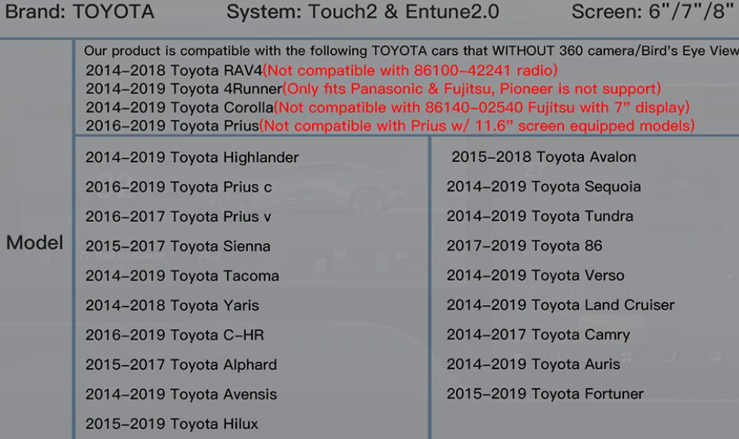Select the 2016–2019 Toyota Prius c entry
The image size is (739, 439).
[179, 187]
